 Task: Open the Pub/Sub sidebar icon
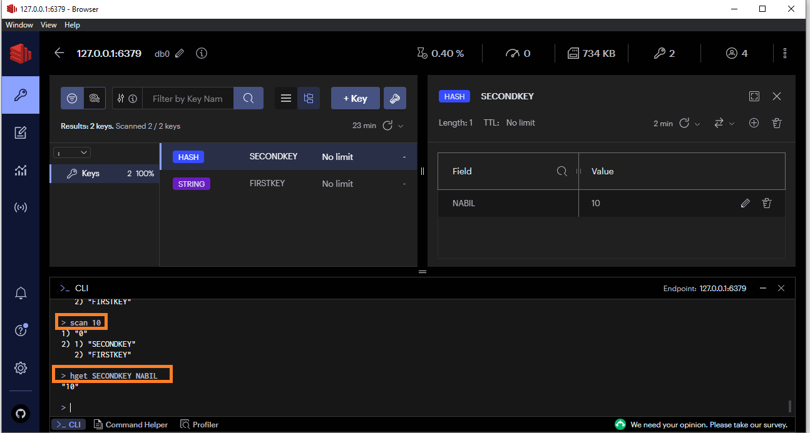pyautogui.click(x=20, y=207)
